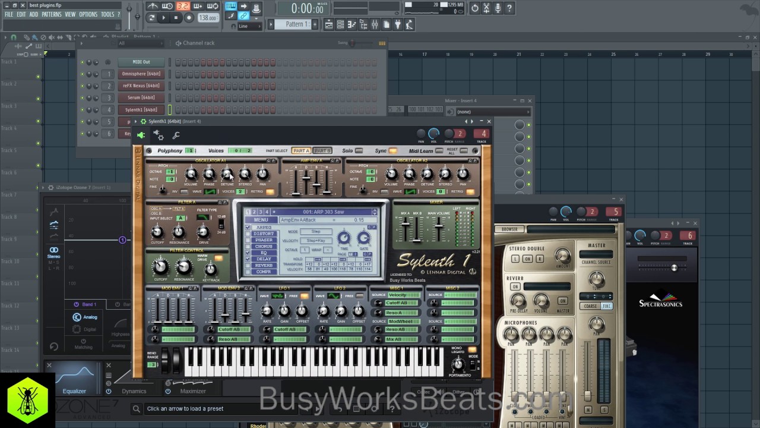Toggle the metronome icon in the FL toolbar
760x428 pixels.
(x=153, y=7)
